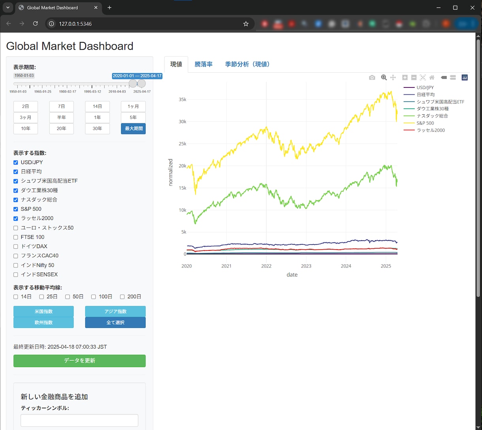Enable the FTSE 100 checkbox
Screen dimensions: 482x430
click(16, 237)
